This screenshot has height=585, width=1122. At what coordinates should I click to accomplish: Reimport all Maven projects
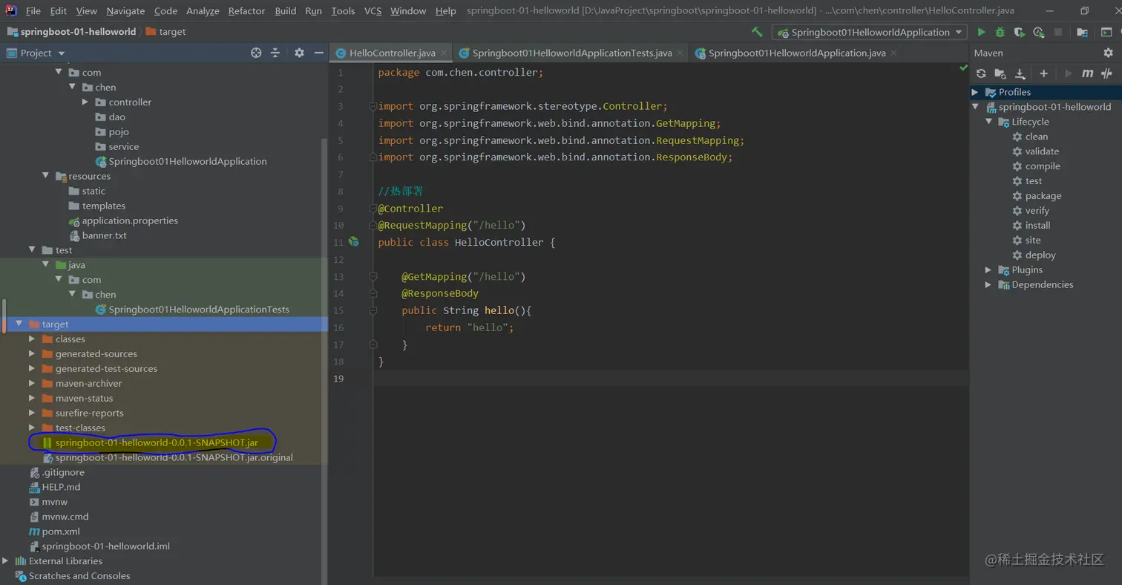[981, 73]
